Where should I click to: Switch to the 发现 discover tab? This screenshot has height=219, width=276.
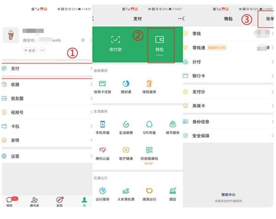[60, 202]
